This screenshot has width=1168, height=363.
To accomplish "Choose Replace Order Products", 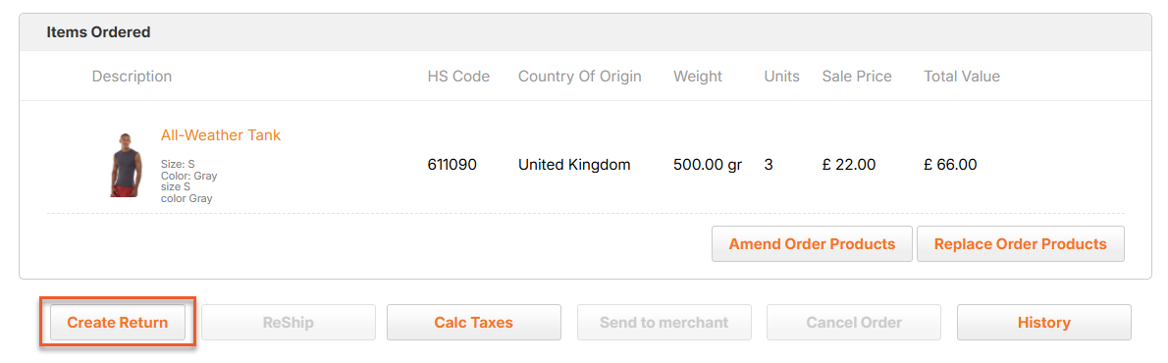I will click(x=1021, y=244).
